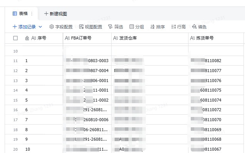Click 序号 cell with value 4

click(x=43, y=90)
